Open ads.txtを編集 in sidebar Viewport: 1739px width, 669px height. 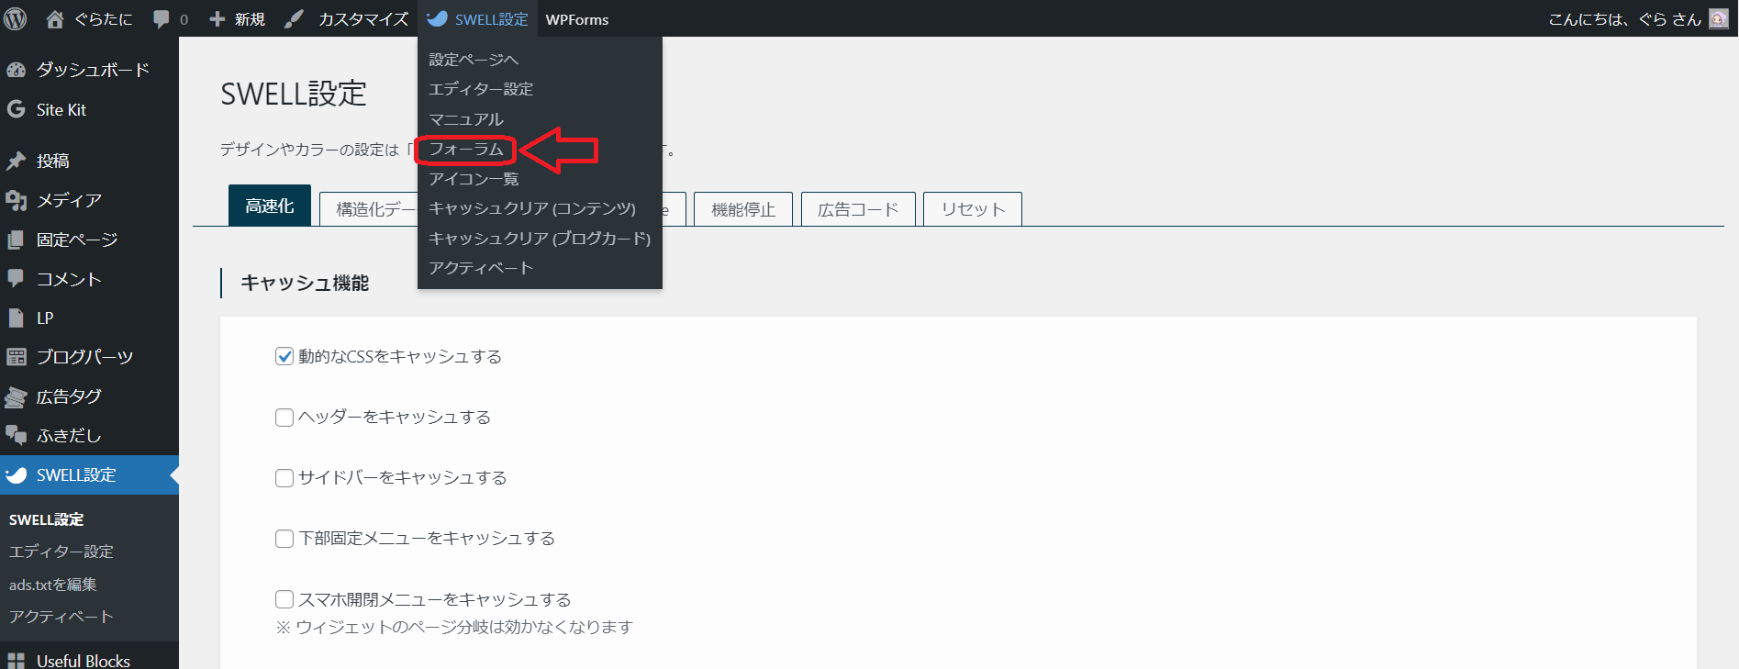tap(53, 585)
